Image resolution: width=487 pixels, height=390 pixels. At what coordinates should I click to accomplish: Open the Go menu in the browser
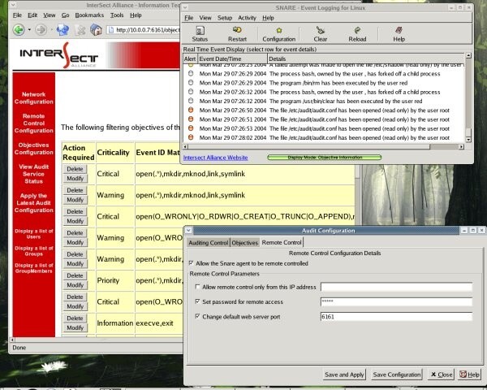pos(65,15)
